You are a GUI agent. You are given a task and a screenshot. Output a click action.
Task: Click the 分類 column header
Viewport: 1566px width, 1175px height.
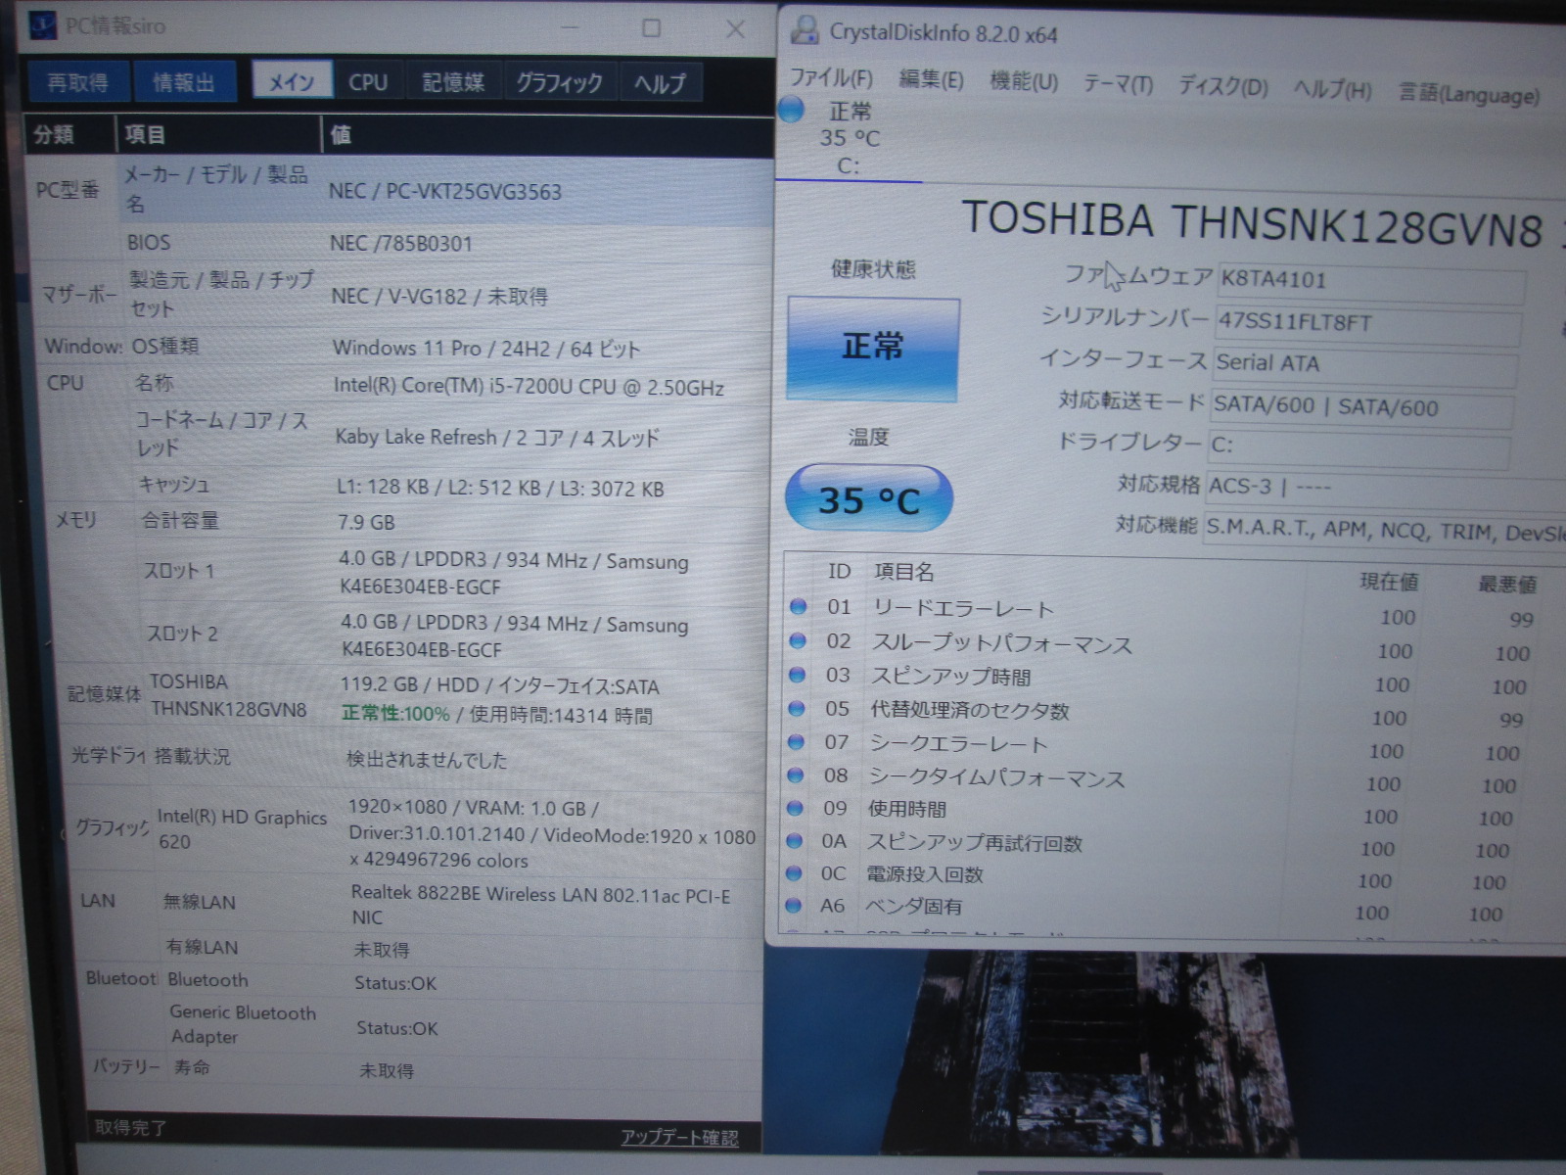coord(69,135)
